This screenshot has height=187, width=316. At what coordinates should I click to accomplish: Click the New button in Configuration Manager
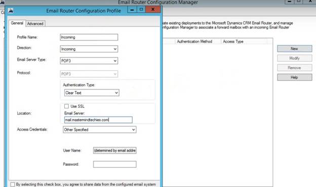(x=294, y=49)
